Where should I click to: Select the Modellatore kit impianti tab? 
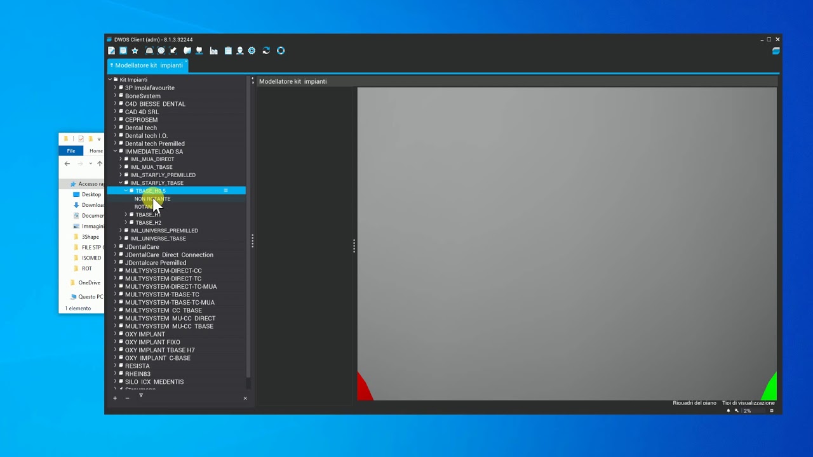tap(149, 65)
